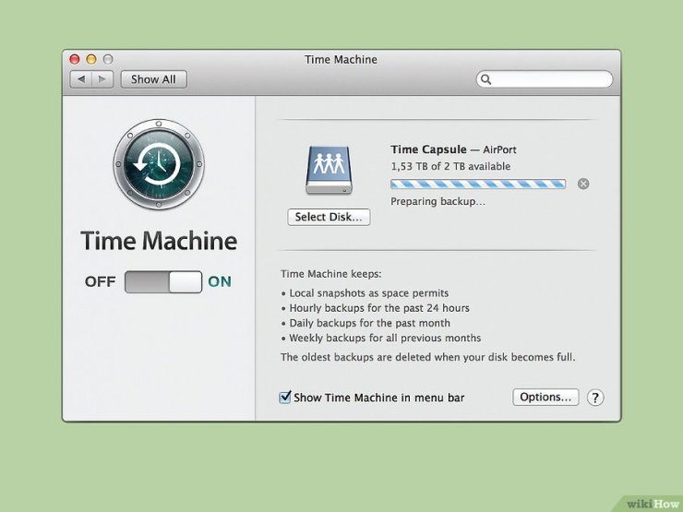This screenshot has height=512, width=683.
Task: Click Show All preferences button
Action: click(x=154, y=79)
